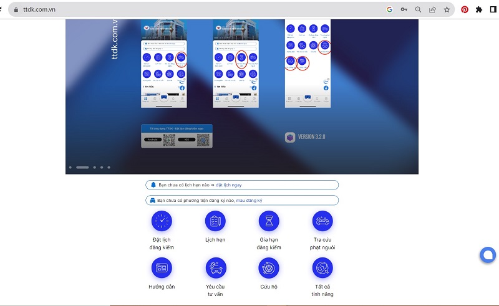Image resolution: width=499 pixels, height=306 pixels.
Task: Open the browser Extensions puzzle icon
Action: 479,9
